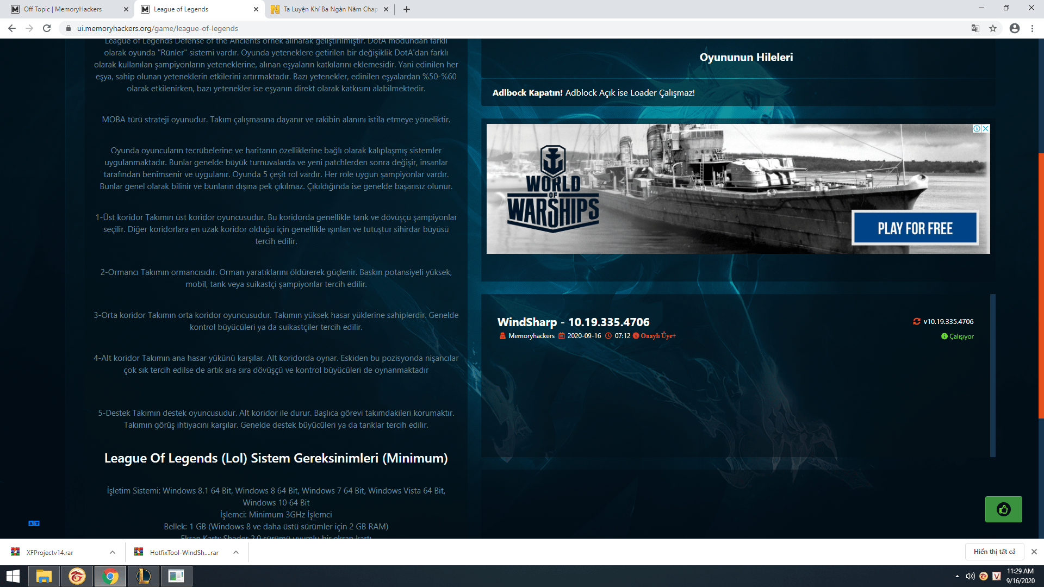
Task: Close the World of Warships advertisement
Action: coord(985,129)
